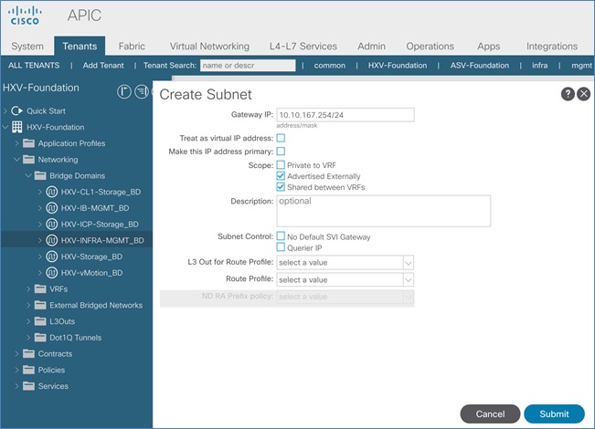Open the Operations tab

click(x=430, y=47)
